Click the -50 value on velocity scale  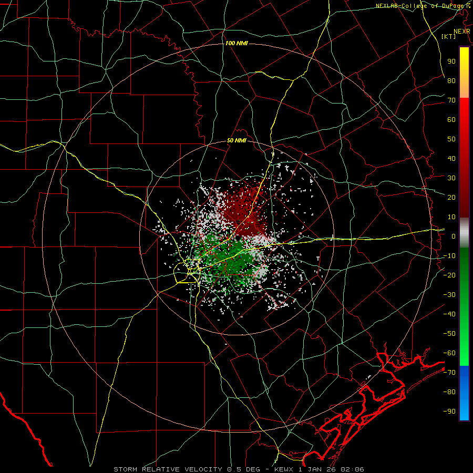[x=449, y=333]
